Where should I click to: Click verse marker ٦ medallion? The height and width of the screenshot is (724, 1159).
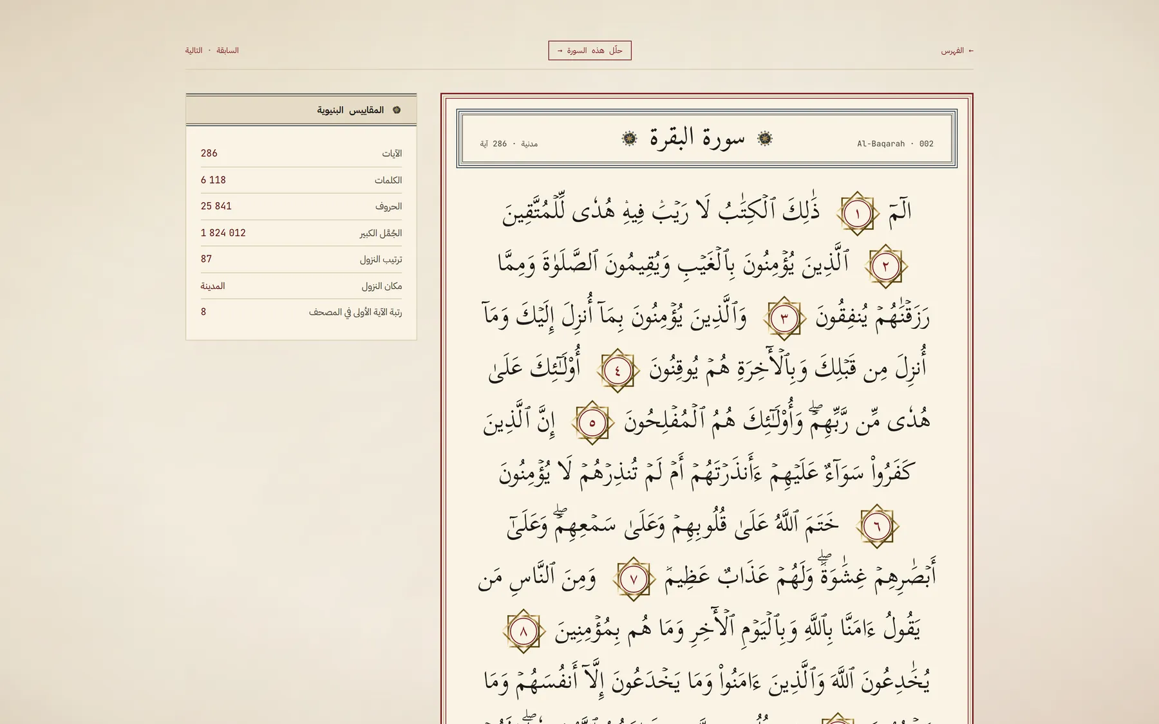pos(876,526)
